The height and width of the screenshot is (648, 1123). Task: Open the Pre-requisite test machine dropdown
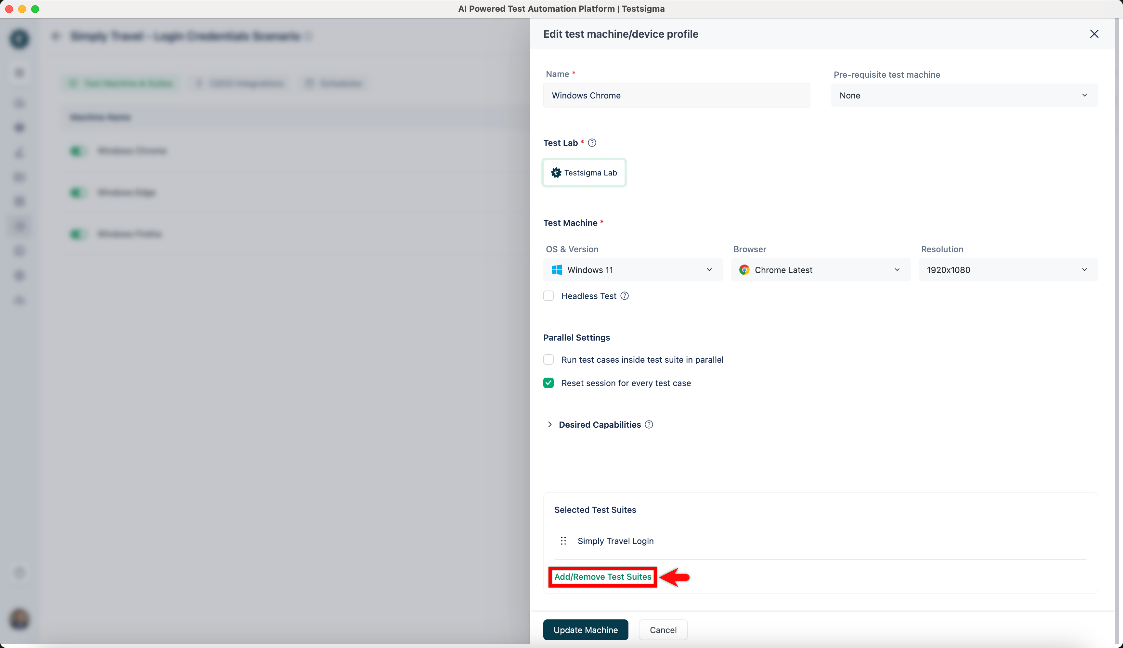tap(964, 95)
